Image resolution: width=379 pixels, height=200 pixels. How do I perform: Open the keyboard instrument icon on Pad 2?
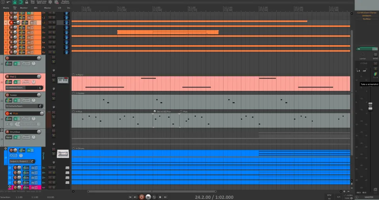coord(63,80)
